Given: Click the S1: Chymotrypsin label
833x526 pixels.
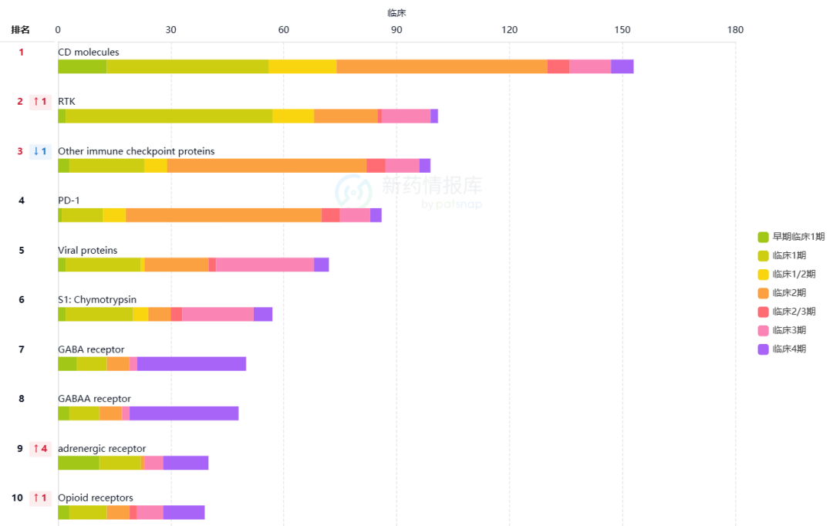Looking at the screenshot, I should pyautogui.click(x=97, y=300).
